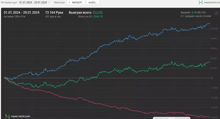The height and width of the screenshot is (119, 220).
Task: Expand the date interval dropdown arrow
Action: pyautogui.click(x=49, y=3)
